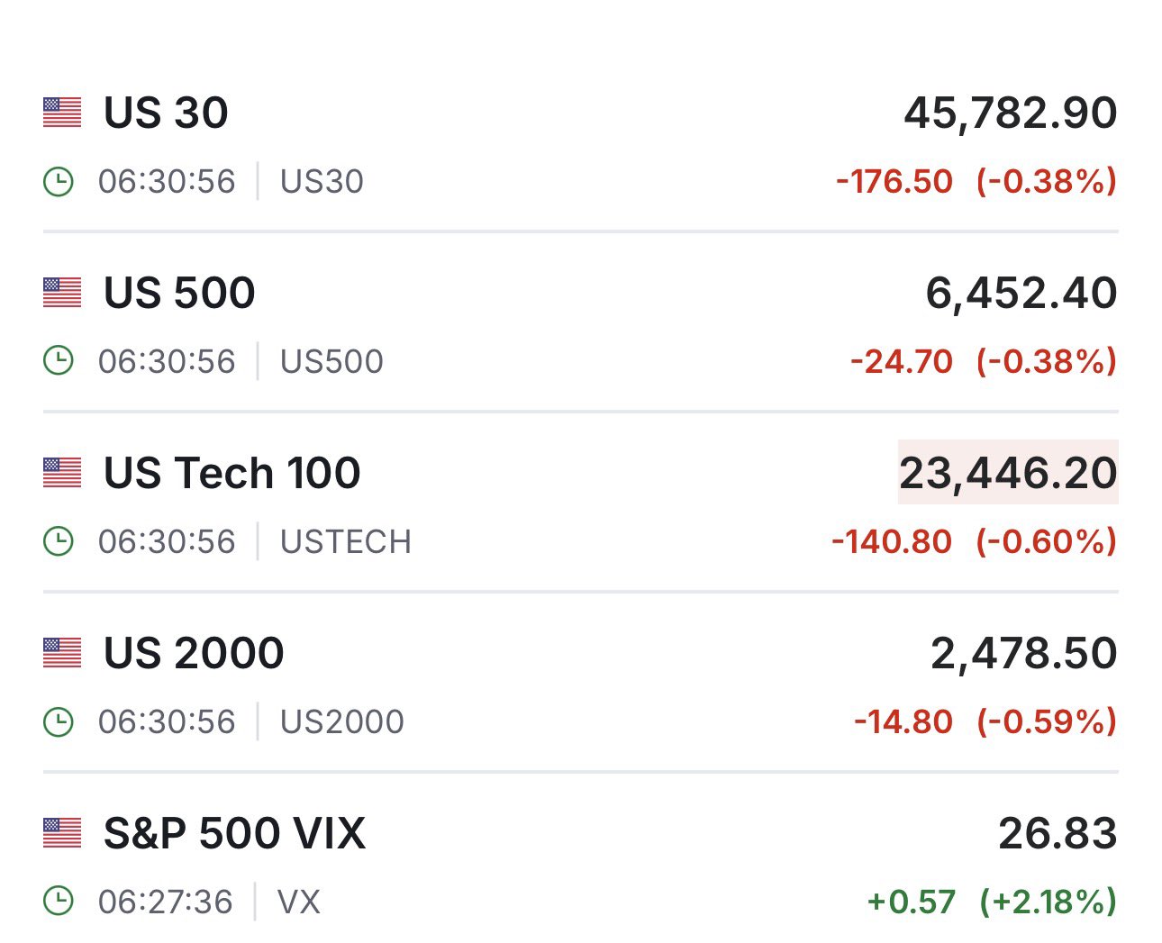
Task: Click the green clock icon under US 30
Action: click(x=59, y=181)
